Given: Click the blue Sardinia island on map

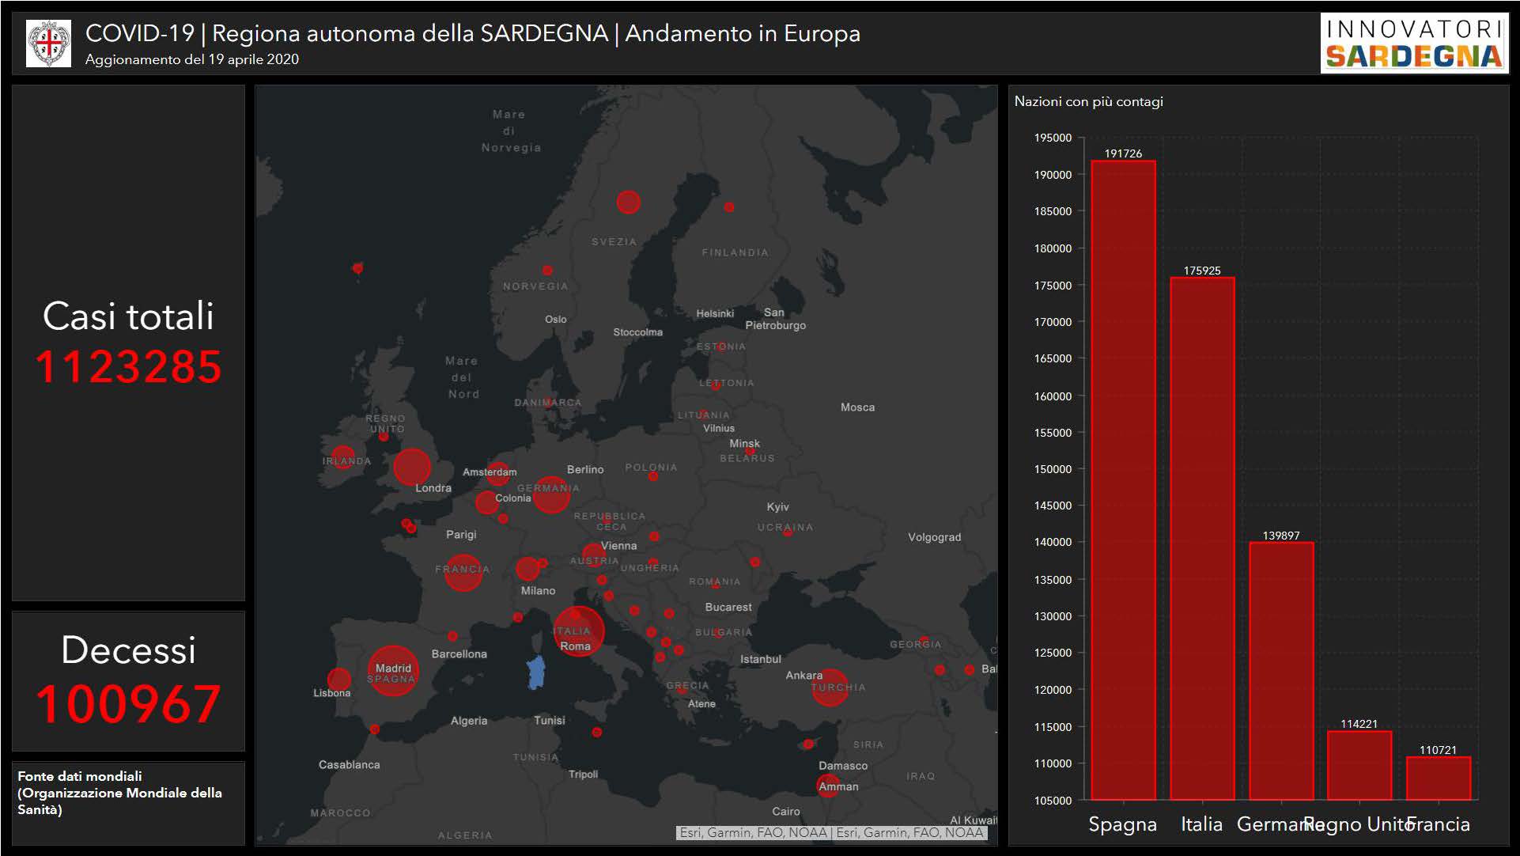Looking at the screenshot, I should [537, 672].
